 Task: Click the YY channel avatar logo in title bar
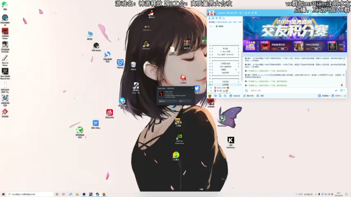click(211, 13)
